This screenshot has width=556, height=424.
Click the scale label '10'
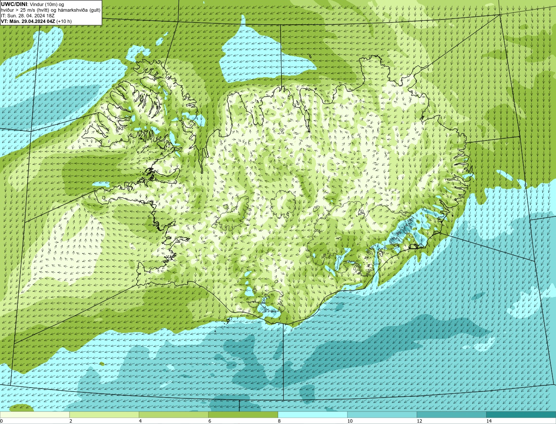[x=350, y=421]
